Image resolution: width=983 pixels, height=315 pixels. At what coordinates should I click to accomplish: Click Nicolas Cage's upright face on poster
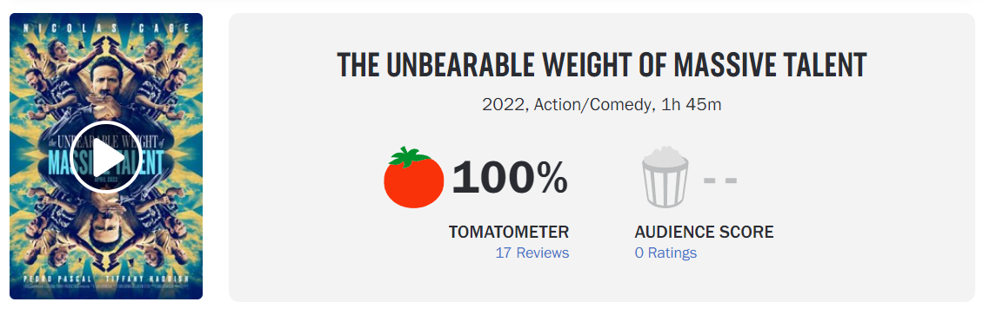[106, 79]
